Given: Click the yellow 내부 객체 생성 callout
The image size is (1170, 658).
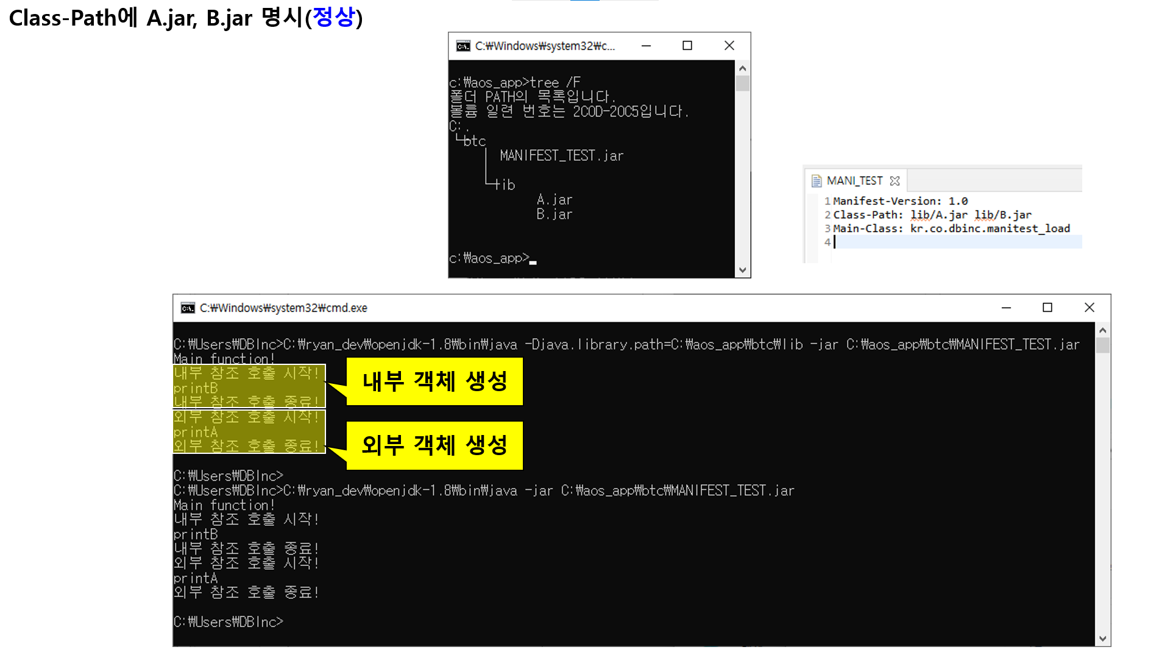Looking at the screenshot, I should click(434, 381).
